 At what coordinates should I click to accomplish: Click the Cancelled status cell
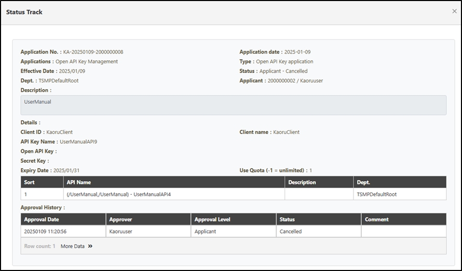291,232
